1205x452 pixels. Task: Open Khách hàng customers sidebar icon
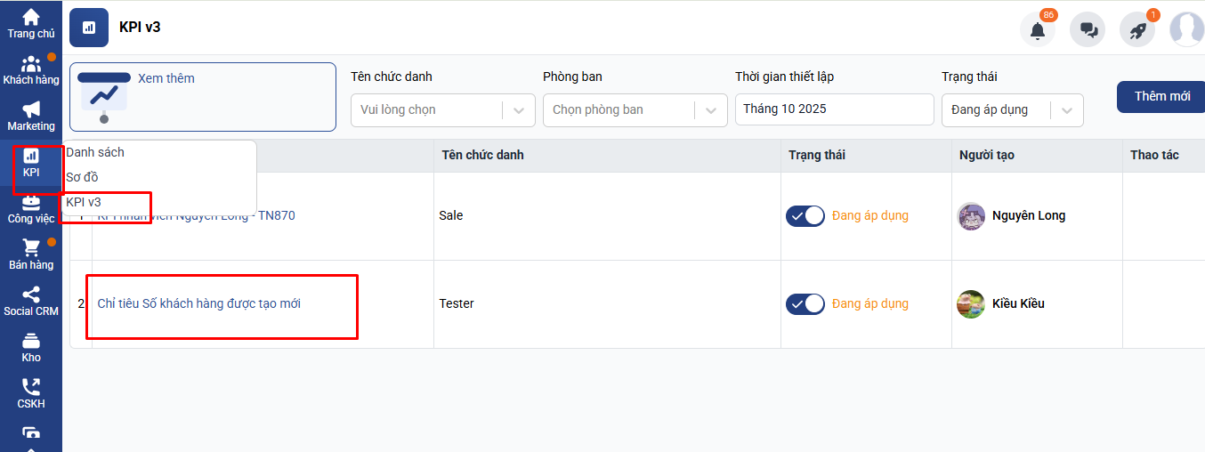(x=31, y=65)
